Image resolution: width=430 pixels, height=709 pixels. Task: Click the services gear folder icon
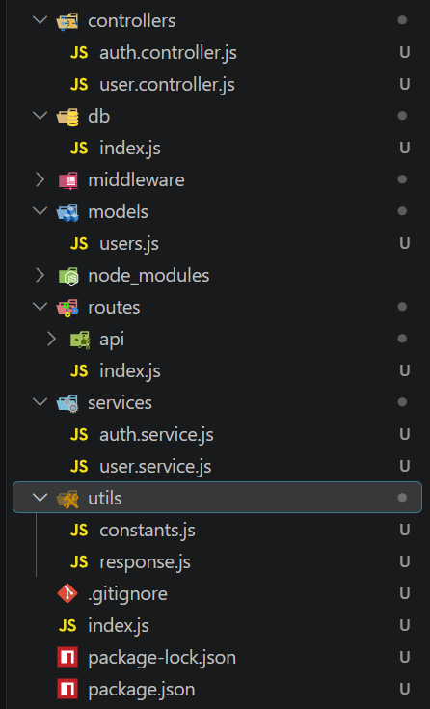click(x=67, y=403)
